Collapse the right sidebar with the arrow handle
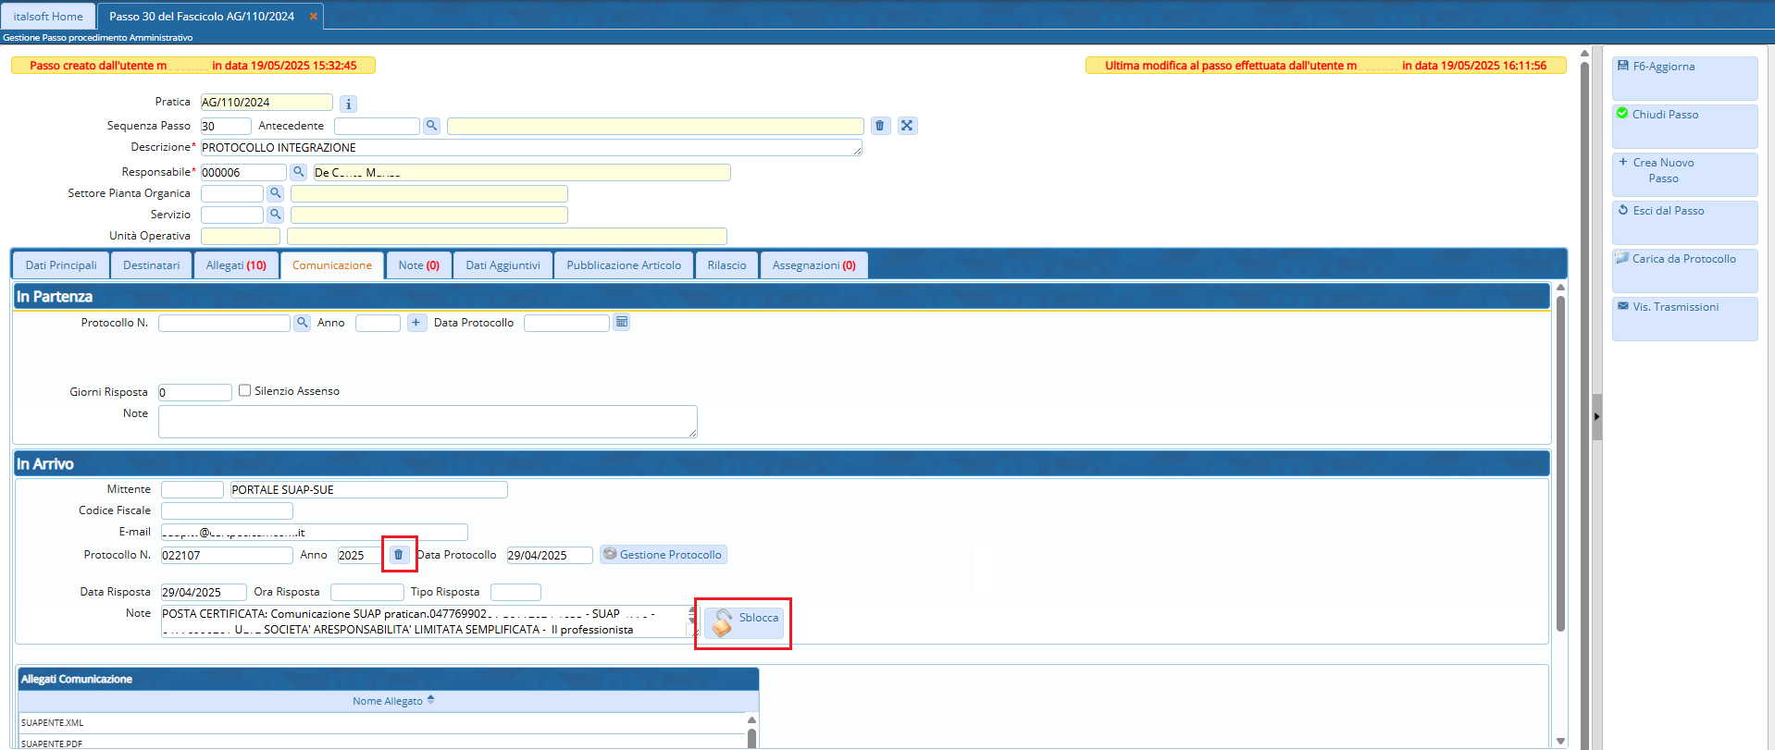 click(1596, 417)
